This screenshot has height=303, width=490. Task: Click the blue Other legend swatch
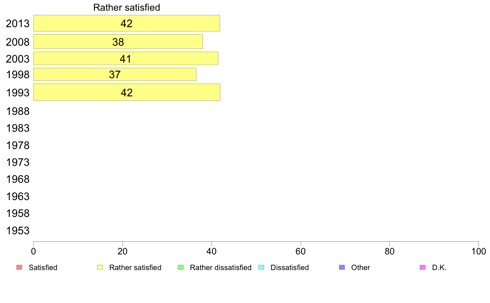click(x=342, y=268)
